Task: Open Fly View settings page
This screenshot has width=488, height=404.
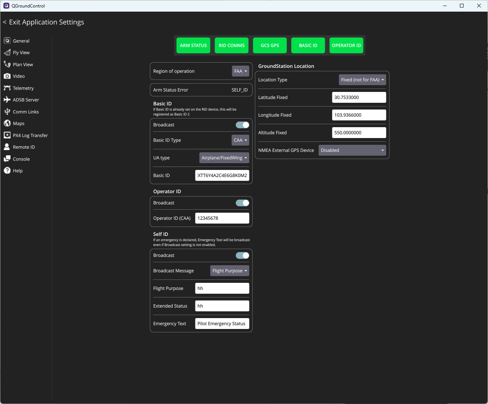Action: coord(21,53)
